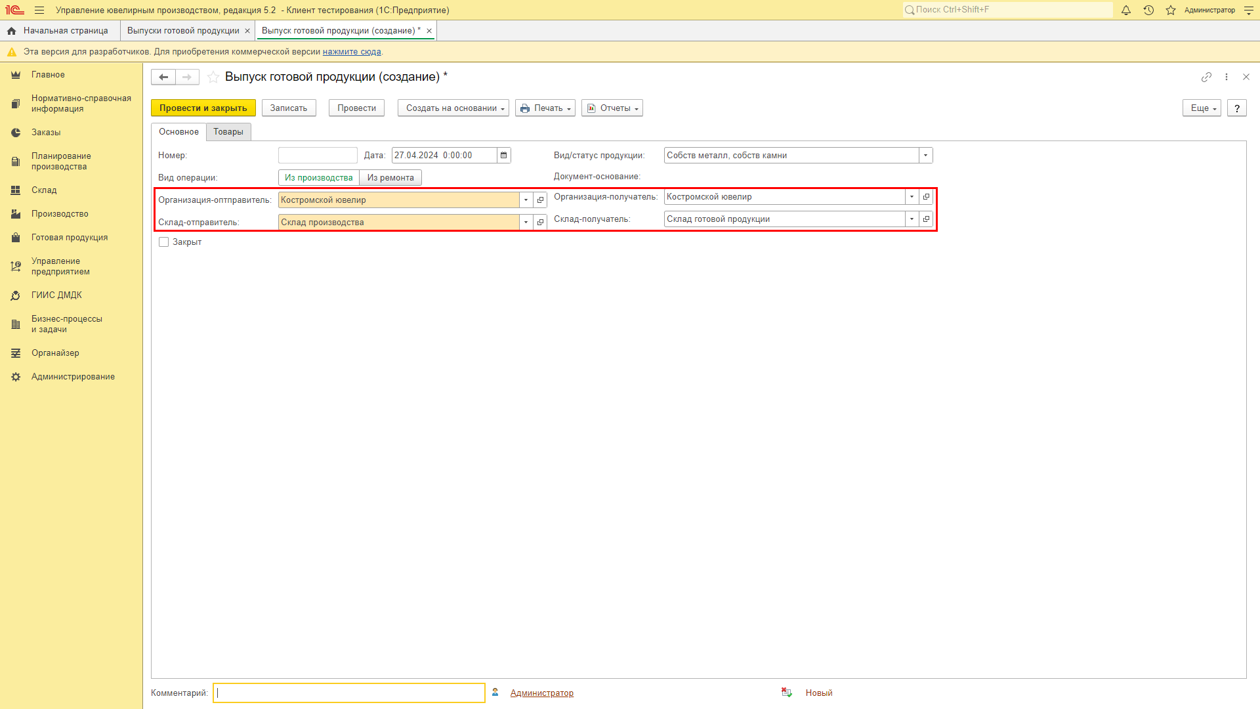The width and height of the screenshot is (1260, 709).
Task: Open Производство section in sidebar
Action: (71, 214)
